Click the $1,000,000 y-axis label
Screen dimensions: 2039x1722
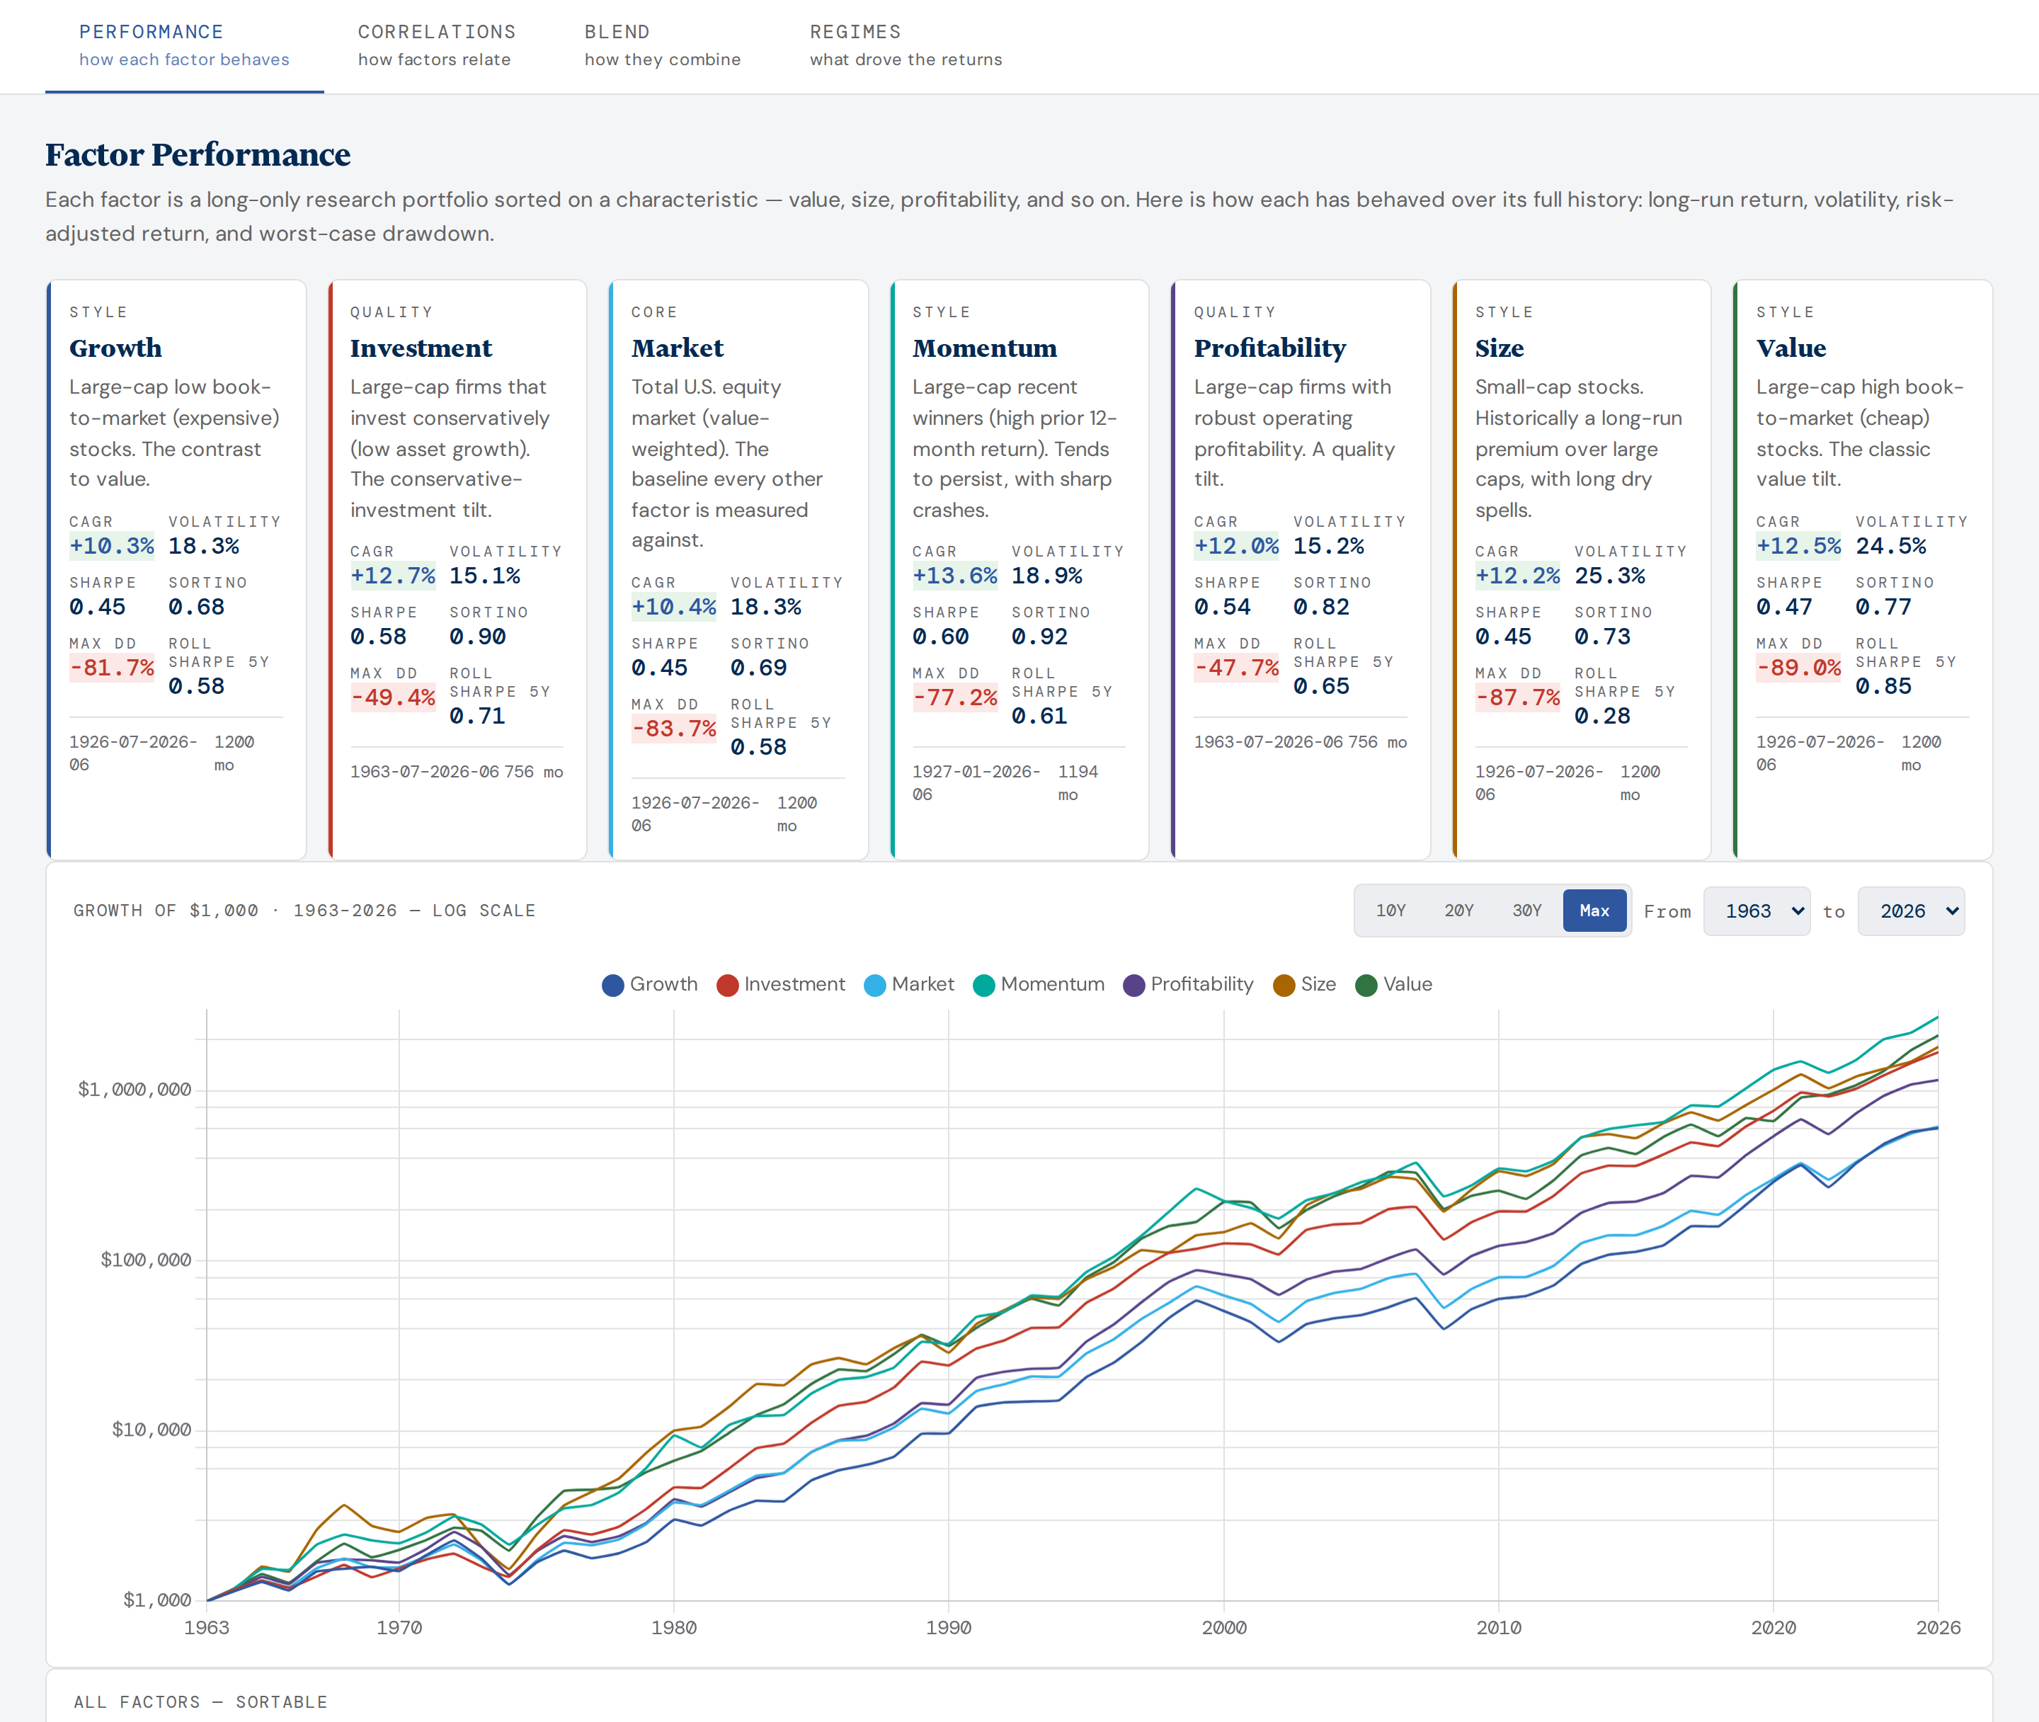pos(135,1090)
